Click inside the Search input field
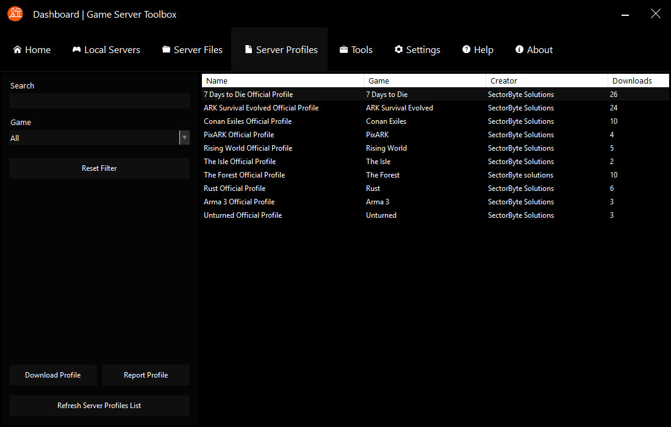The width and height of the screenshot is (671, 427). [x=99, y=101]
